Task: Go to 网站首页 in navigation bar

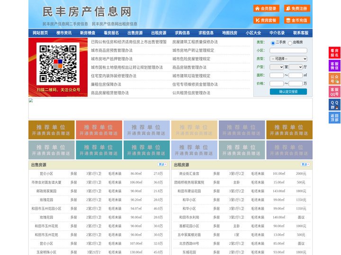Action: (40, 33)
